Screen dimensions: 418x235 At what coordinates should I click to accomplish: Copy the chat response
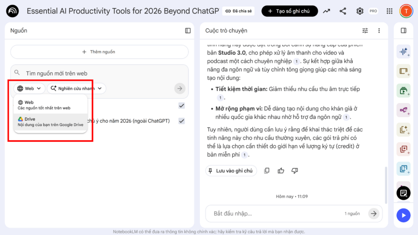click(267, 171)
